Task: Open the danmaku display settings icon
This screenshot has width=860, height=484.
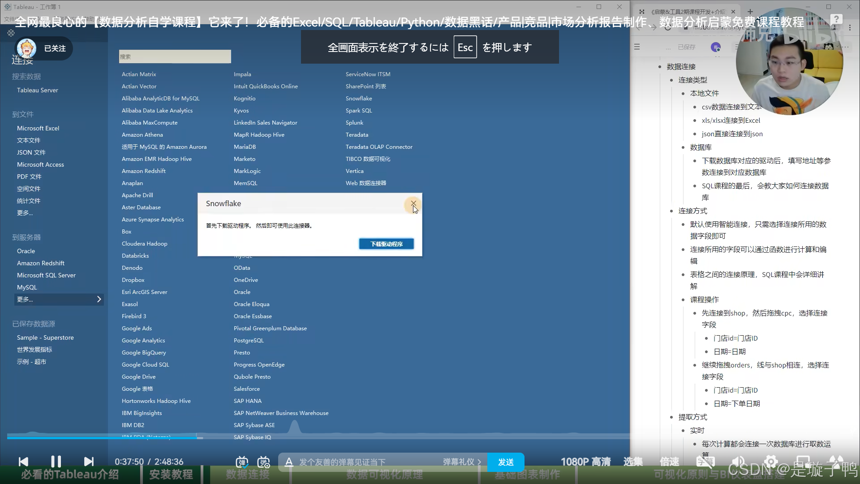Action: click(264, 462)
